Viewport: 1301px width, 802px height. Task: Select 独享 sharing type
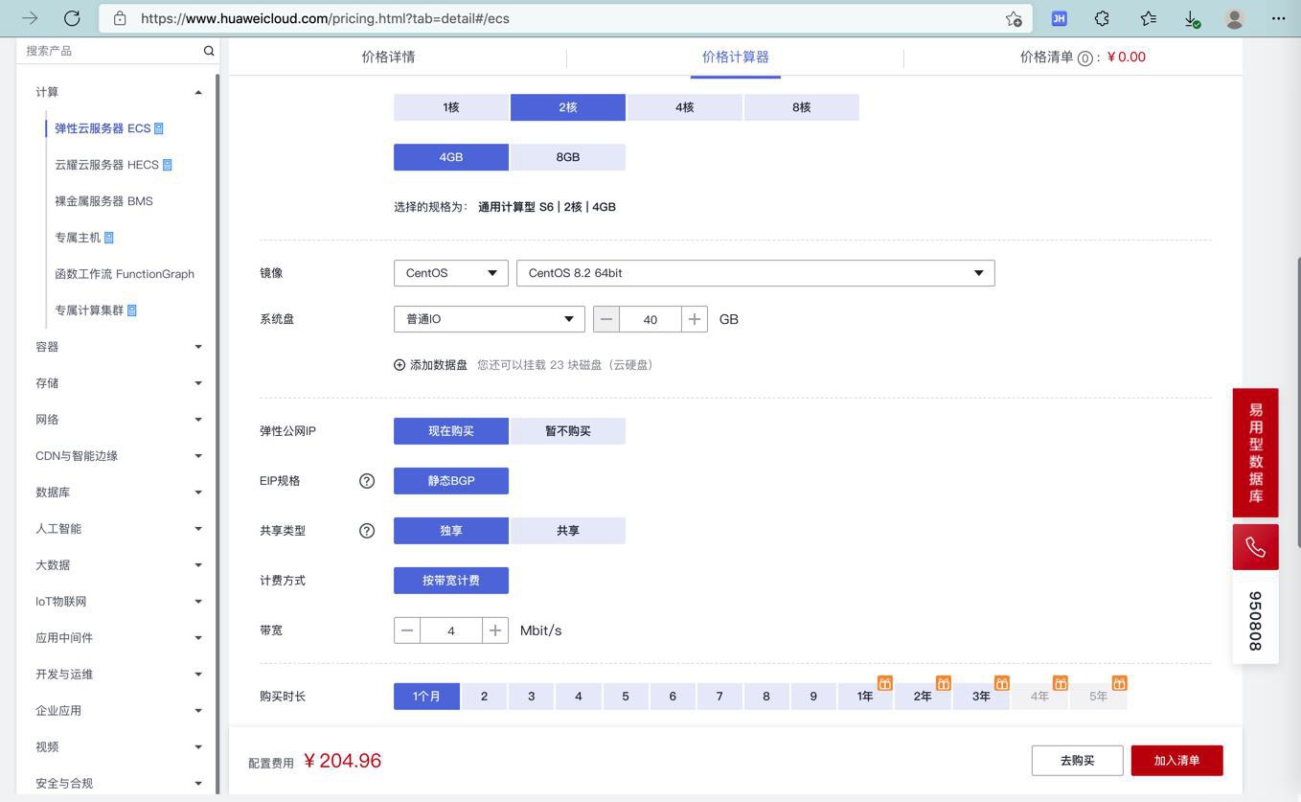tap(451, 531)
